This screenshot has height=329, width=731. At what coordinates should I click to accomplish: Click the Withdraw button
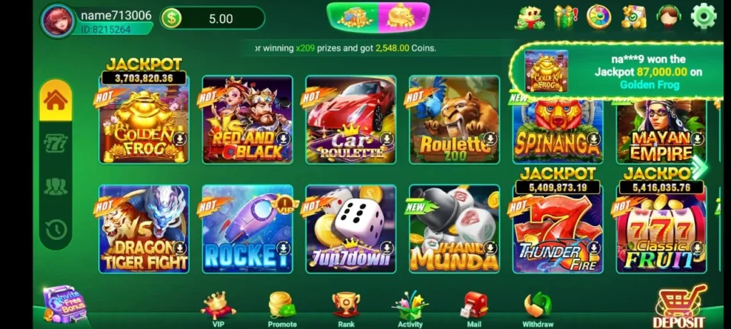pyautogui.click(x=538, y=309)
